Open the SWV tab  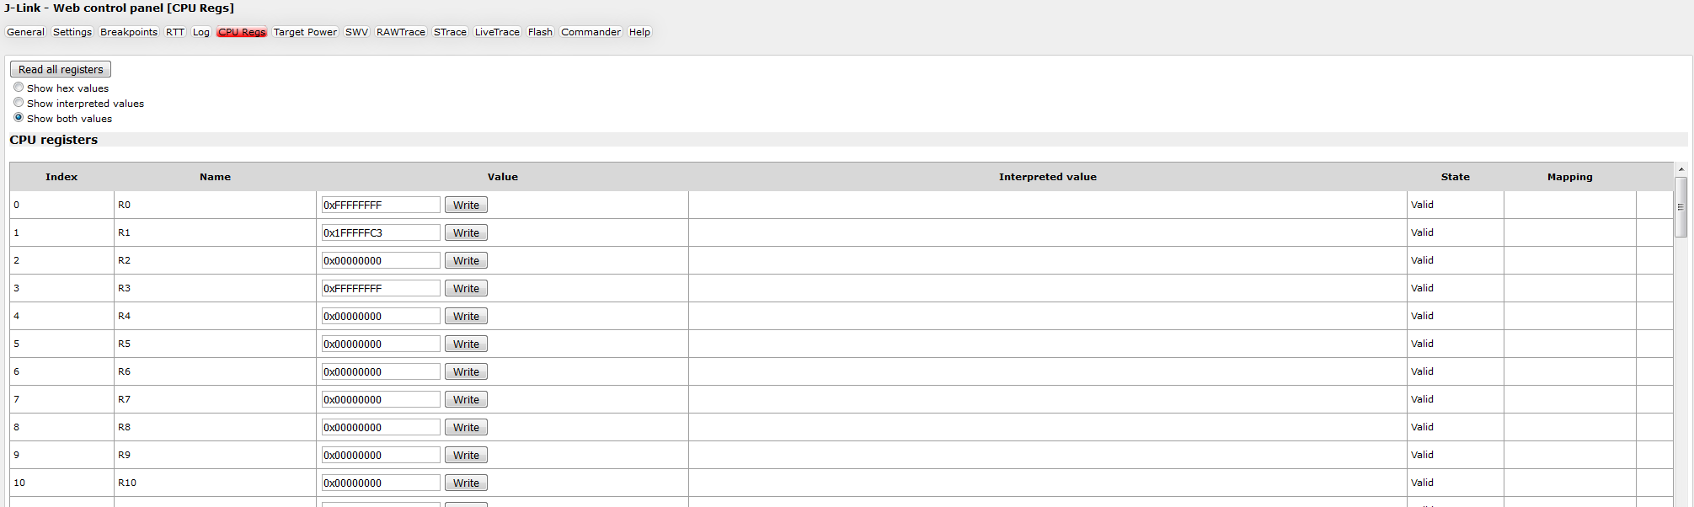356,32
